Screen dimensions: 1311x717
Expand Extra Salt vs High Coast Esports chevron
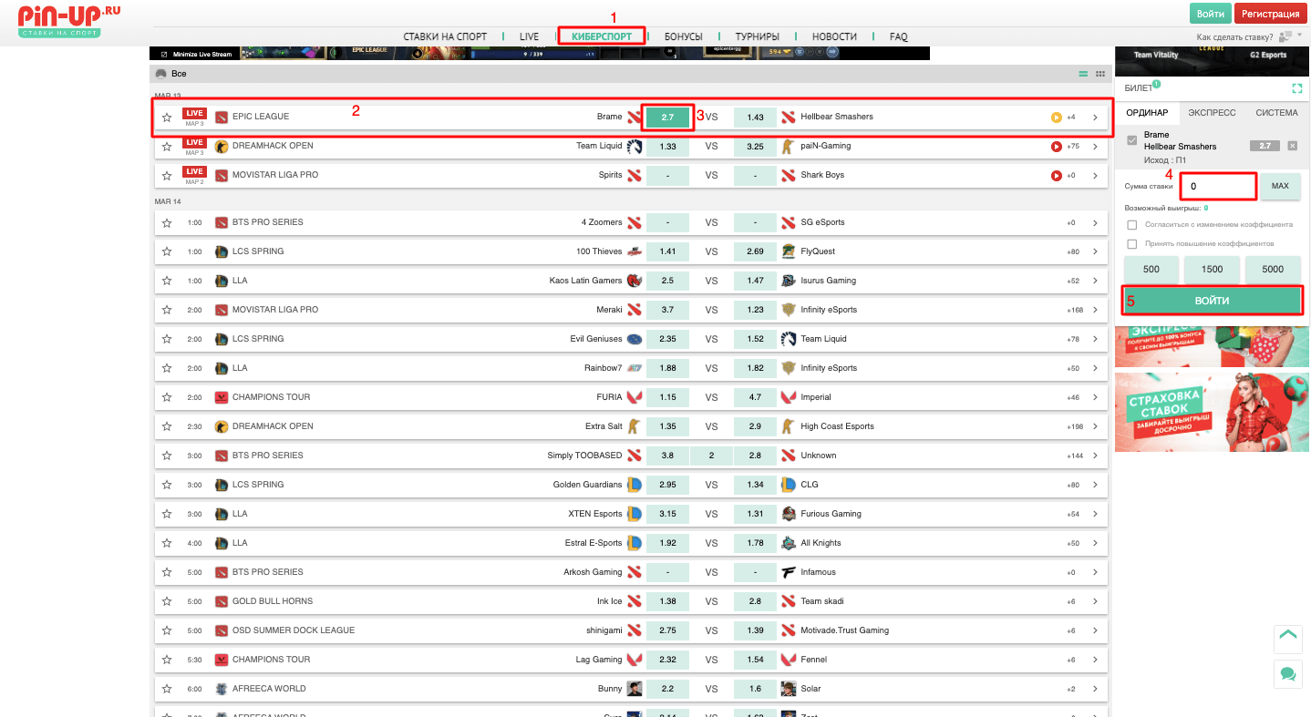1095,426
